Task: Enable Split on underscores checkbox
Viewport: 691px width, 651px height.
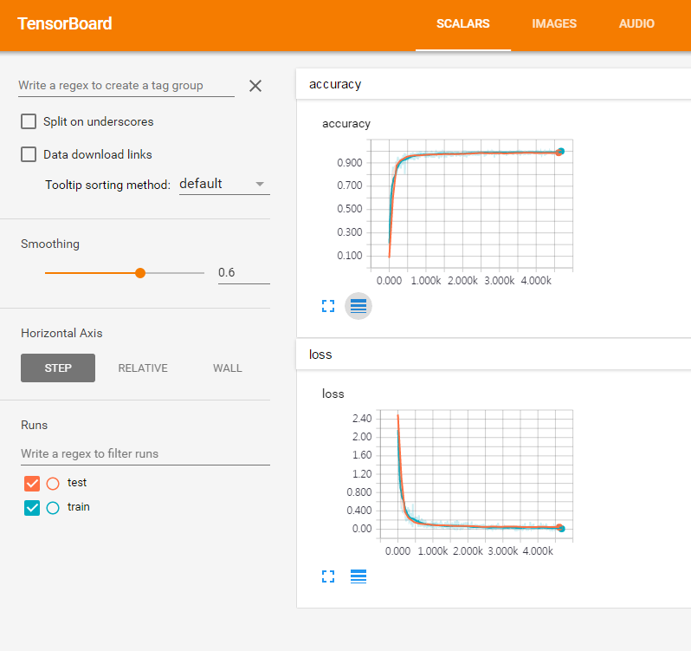Action: (x=29, y=121)
